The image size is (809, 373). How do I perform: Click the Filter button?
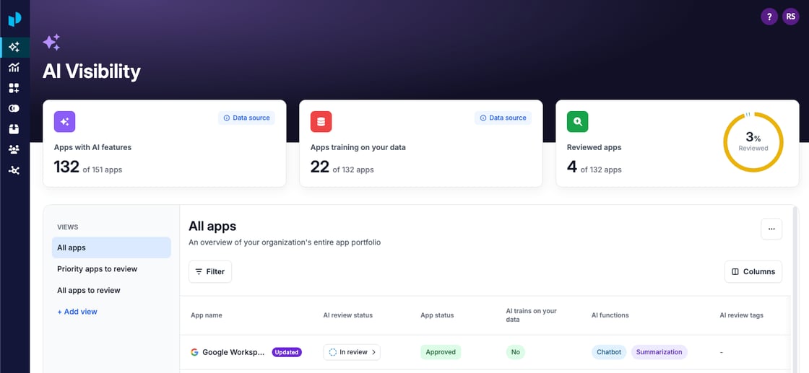(x=210, y=271)
